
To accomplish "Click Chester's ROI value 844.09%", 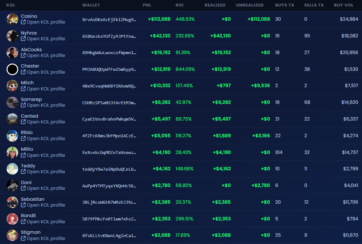I will tap(185, 69).
